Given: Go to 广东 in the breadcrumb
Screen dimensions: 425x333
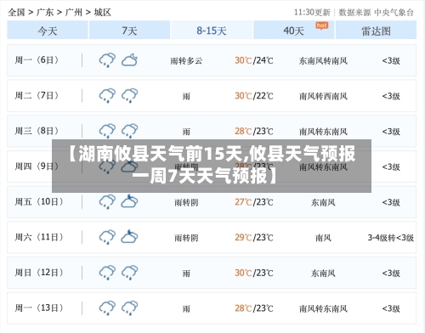Looking at the screenshot, I should tap(45, 12).
